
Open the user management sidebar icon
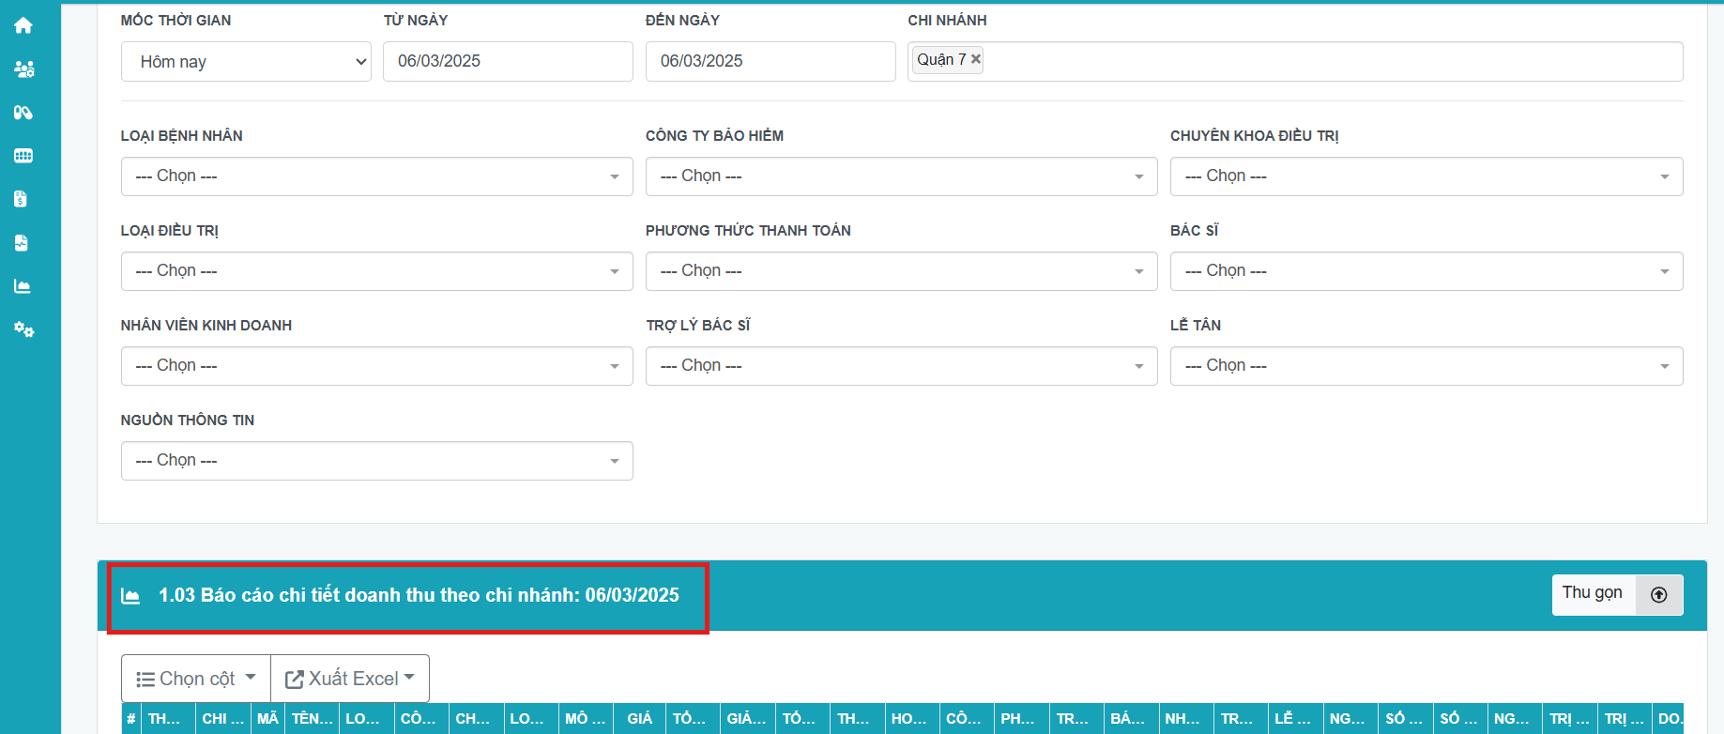click(23, 69)
